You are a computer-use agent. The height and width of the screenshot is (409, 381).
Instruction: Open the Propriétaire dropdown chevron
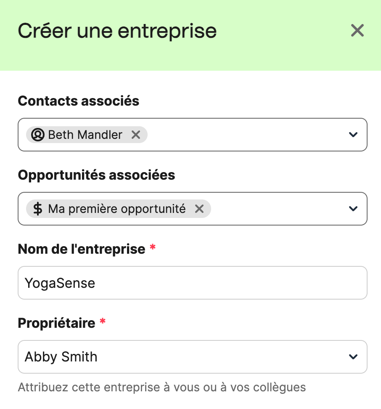pos(353,357)
